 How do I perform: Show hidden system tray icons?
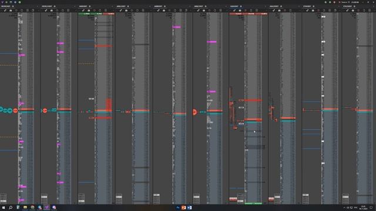pyautogui.click(x=344, y=207)
